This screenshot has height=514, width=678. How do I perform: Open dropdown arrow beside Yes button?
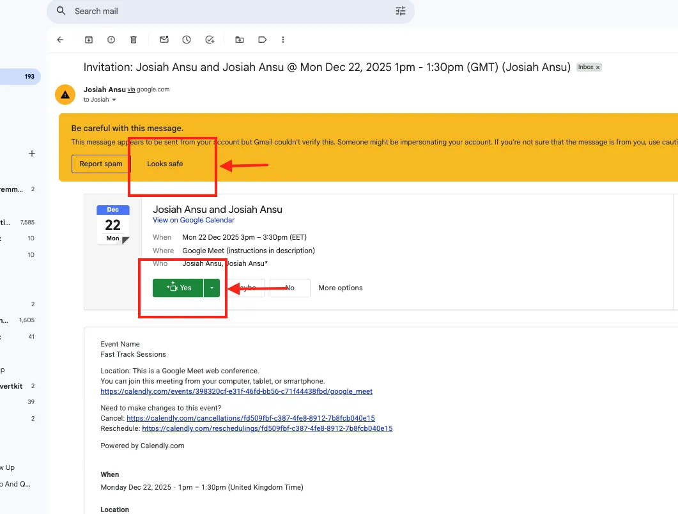pyautogui.click(x=212, y=288)
